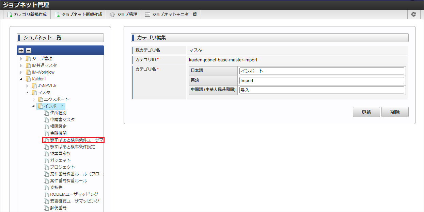This screenshot has width=424, height=212.
Task: Collapse the インポート folder arrow
Action: [33, 106]
